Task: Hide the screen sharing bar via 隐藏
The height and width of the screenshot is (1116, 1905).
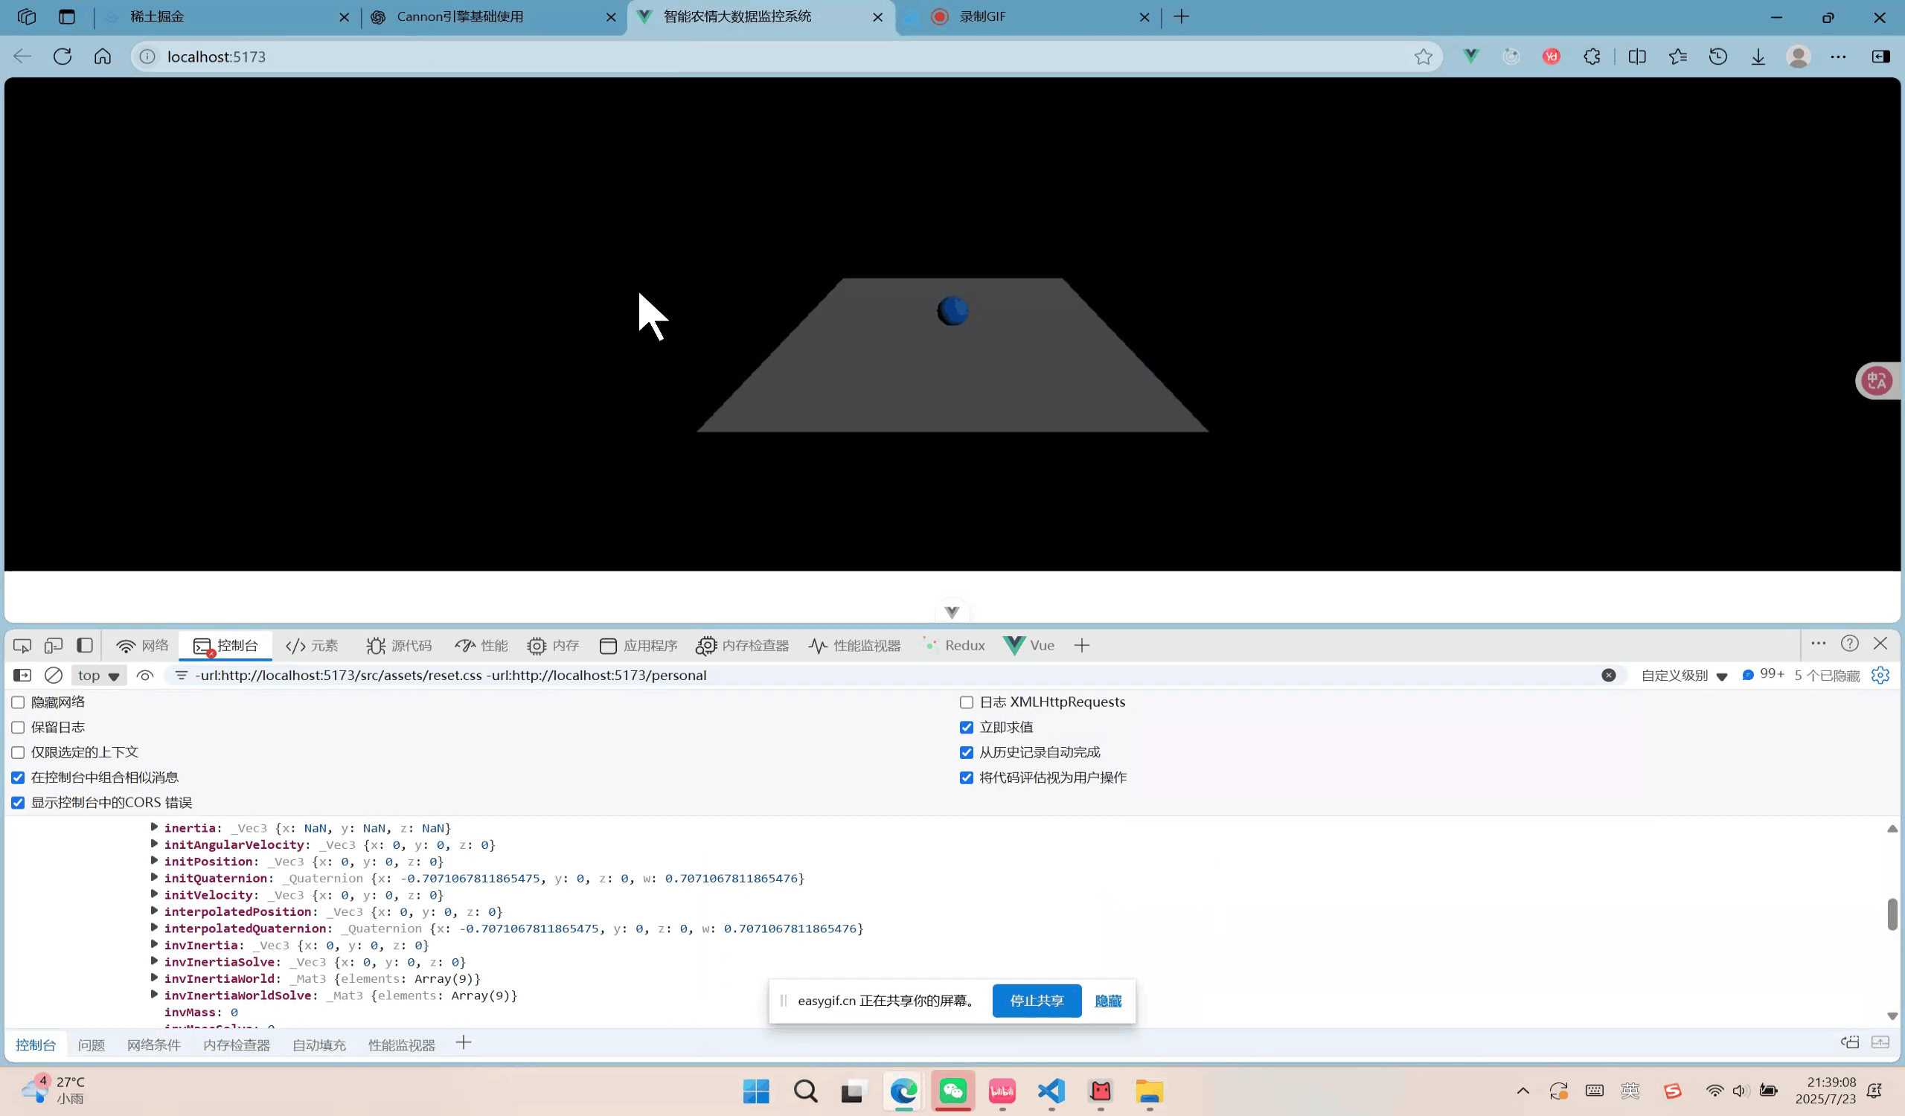Action: point(1107,1001)
